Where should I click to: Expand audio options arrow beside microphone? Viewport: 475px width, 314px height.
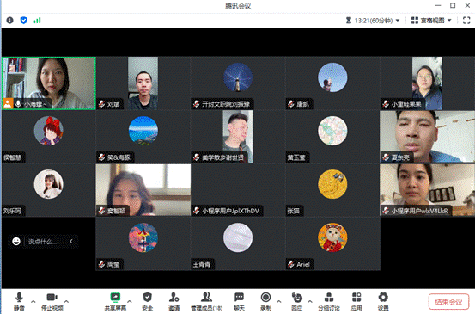pyautogui.click(x=33, y=301)
